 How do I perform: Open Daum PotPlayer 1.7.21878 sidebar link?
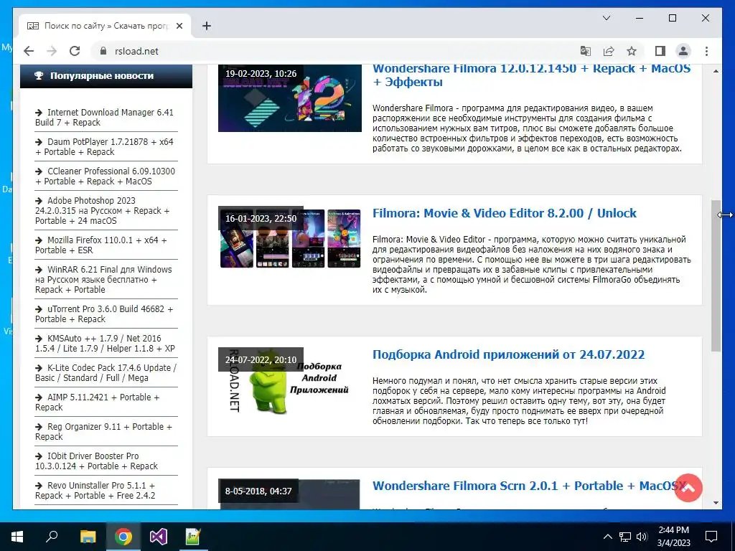(104, 146)
